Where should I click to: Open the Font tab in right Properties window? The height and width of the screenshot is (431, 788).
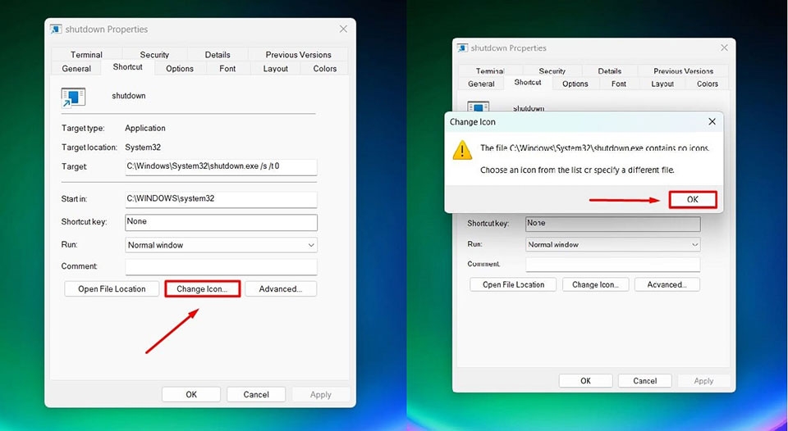tap(619, 84)
